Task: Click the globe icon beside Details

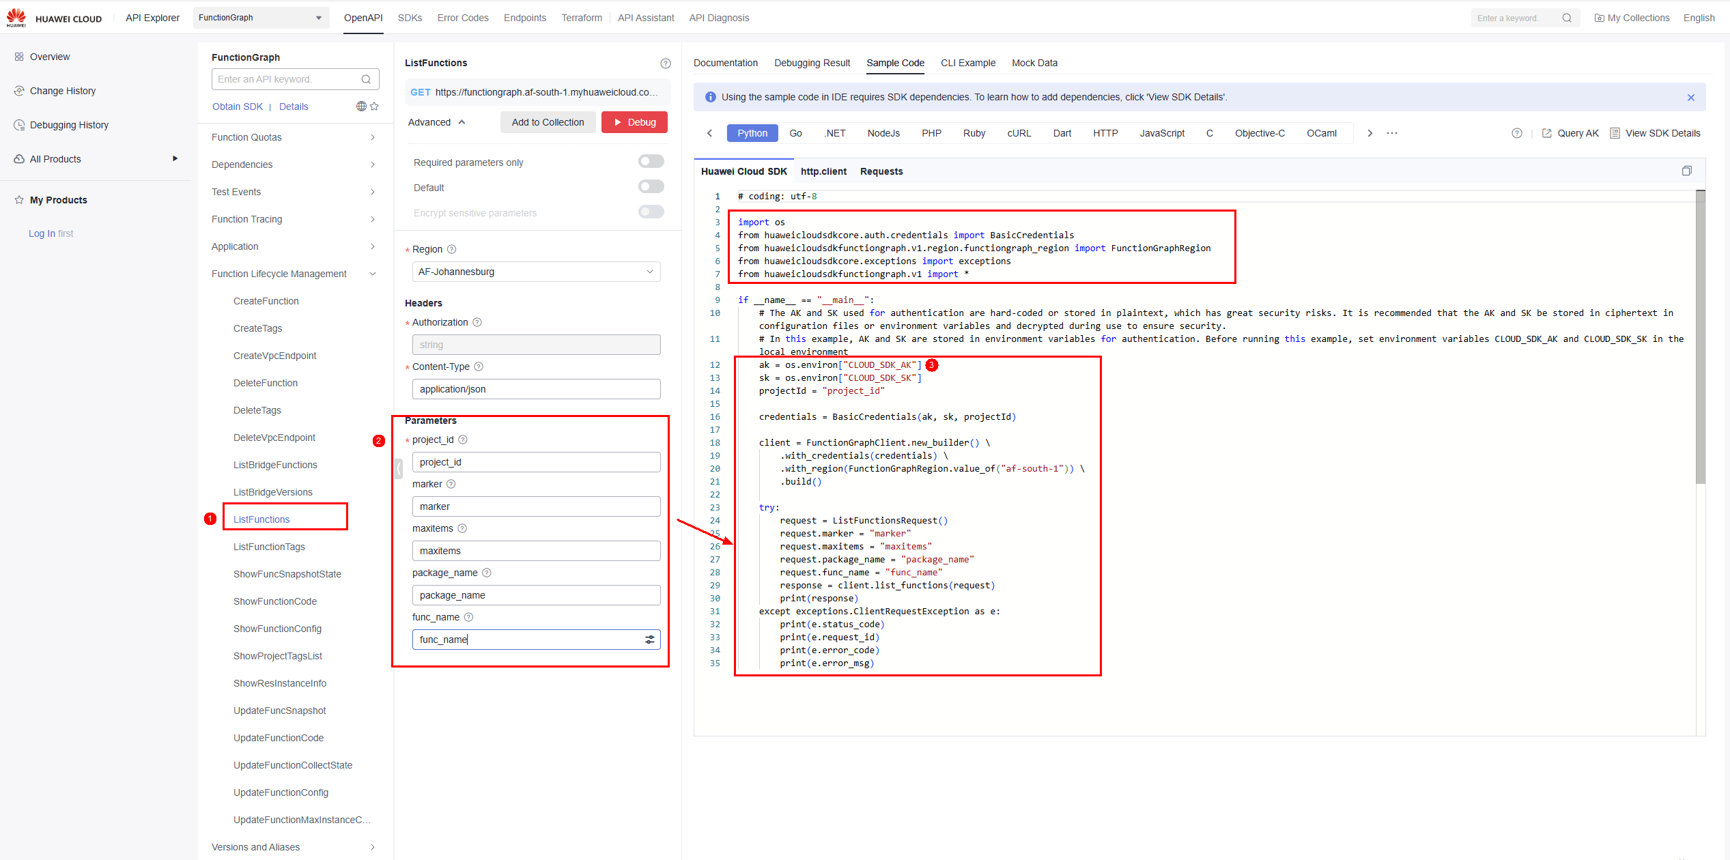Action: [x=361, y=106]
